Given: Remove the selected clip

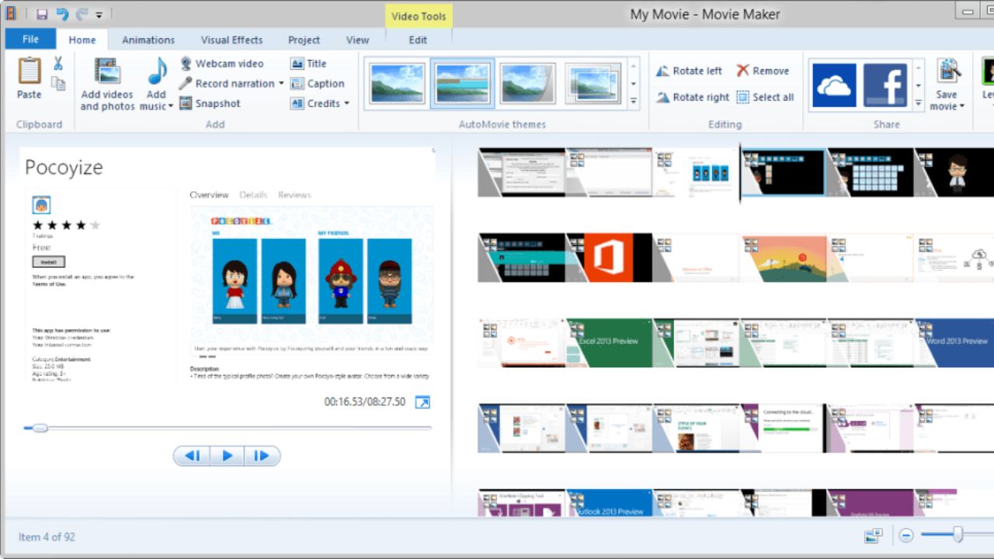Looking at the screenshot, I should [763, 71].
